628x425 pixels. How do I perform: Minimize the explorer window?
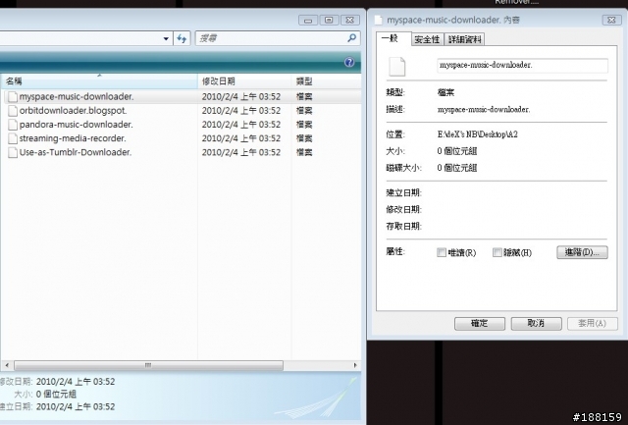308,20
